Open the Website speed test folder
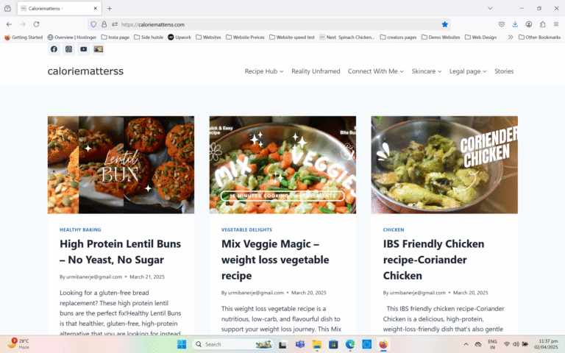The image size is (565, 353). (292, 37)
